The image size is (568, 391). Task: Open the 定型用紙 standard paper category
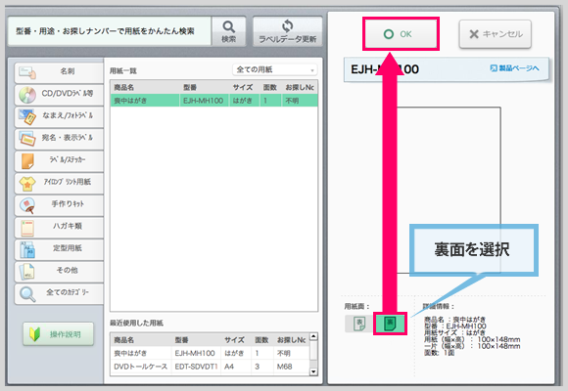pyautogui.click(x=59, y=249)
